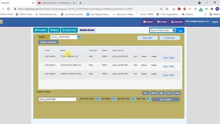Click the Main-Type lookup icon
The width and height of the screenshot is (220, 124).
[x=148, y=99]
